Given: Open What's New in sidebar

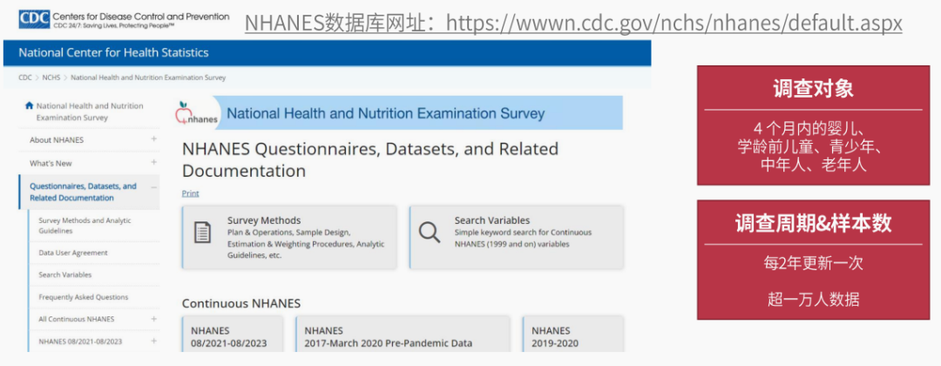Looking at the screenshot, I should 51,163.
